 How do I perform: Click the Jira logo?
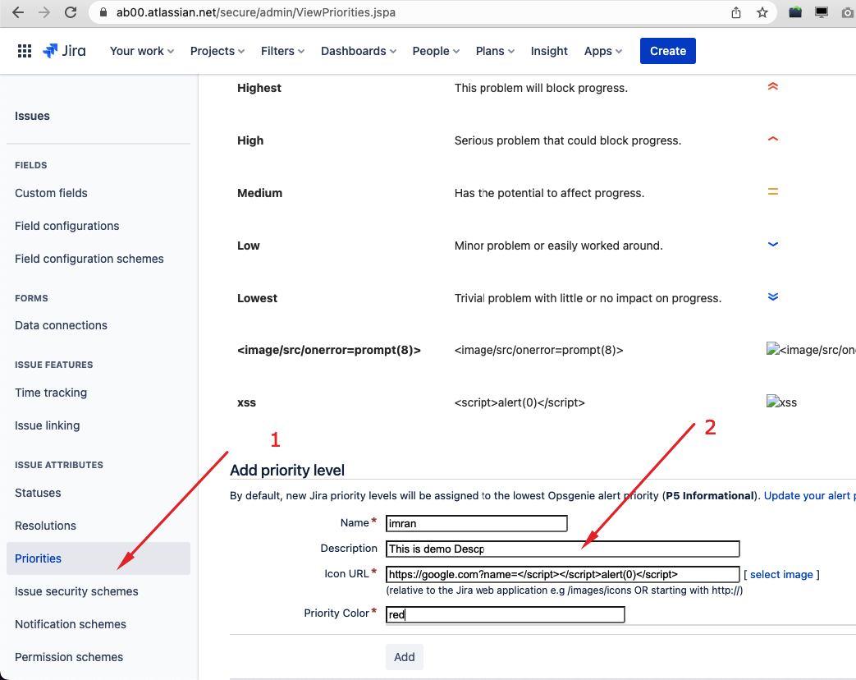(64, 51)
